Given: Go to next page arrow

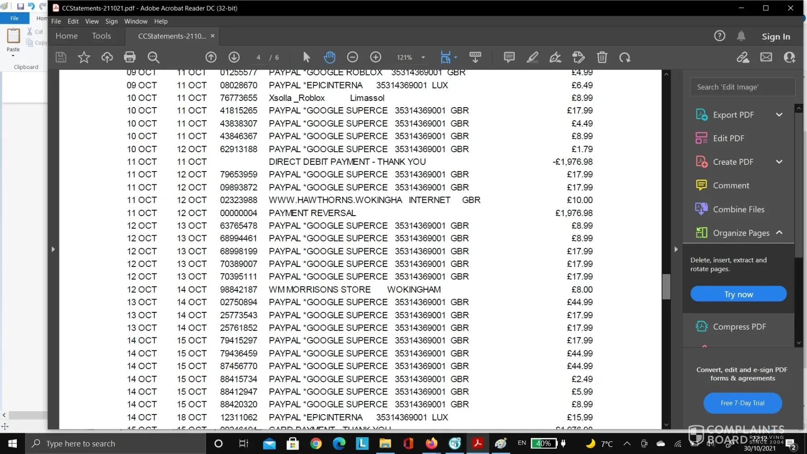Looking at the screenshot, I should coord(234,57).
